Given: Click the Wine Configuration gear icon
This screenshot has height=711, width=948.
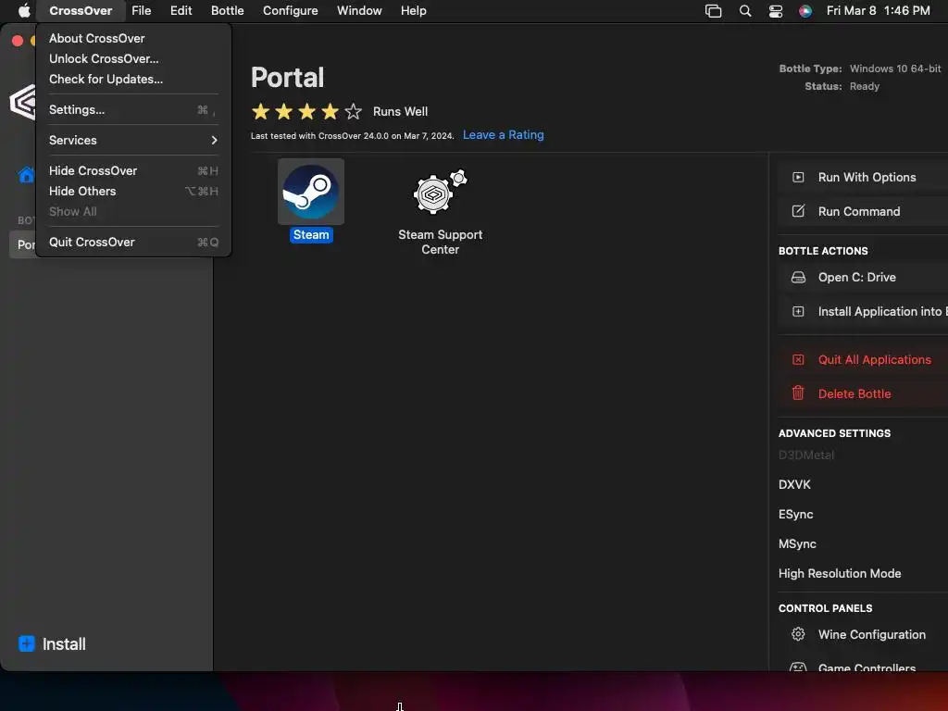Looking at the screenshot, I should pyautogui.click(x=798, y=634).
